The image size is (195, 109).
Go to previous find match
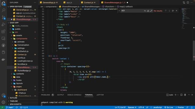point(166,11)
